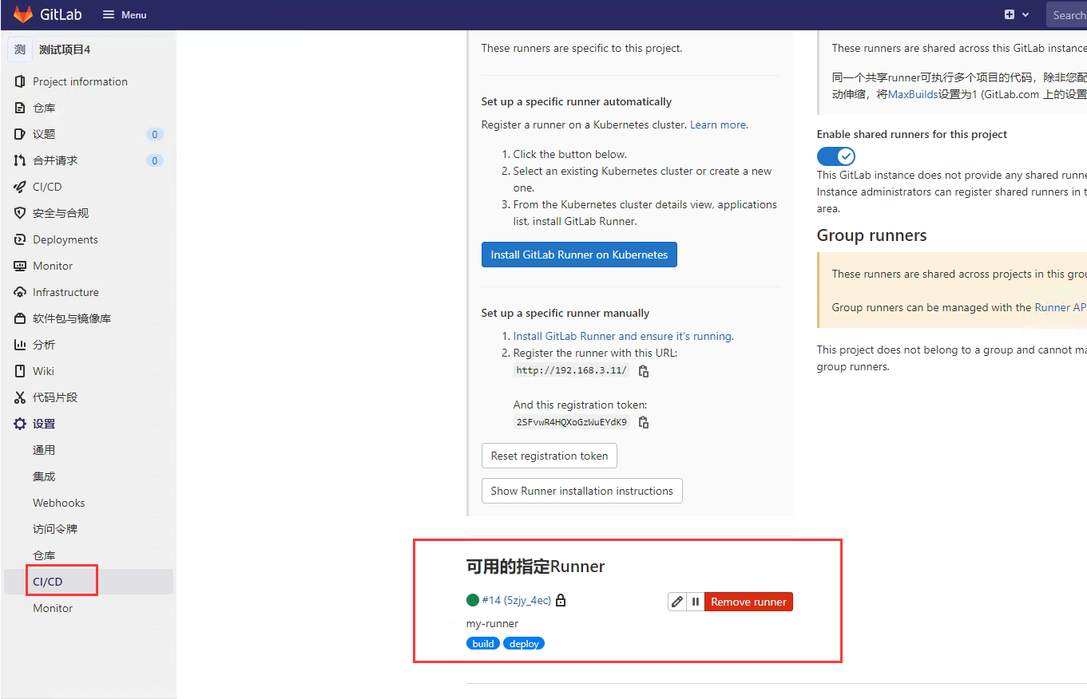Disable shared runners for this project
Screen dimensions: 1087x699
[x=835, y=156]
